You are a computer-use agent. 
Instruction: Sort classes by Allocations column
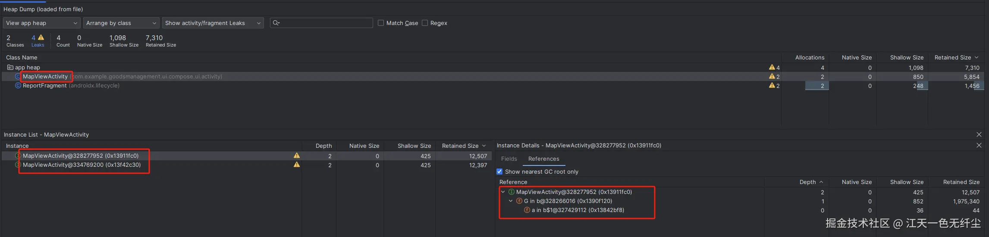tap(810, 57)
